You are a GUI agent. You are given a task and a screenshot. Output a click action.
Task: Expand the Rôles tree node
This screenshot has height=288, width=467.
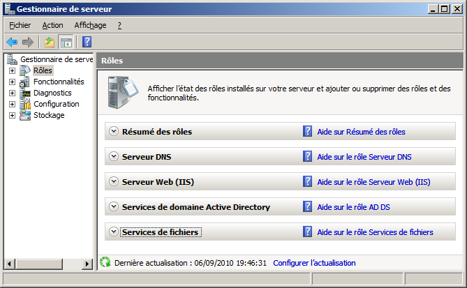(x=12, y=70)
